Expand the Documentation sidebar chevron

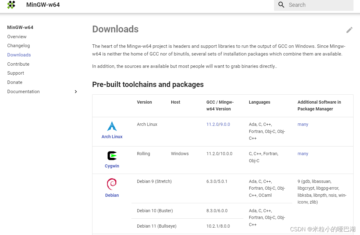click(x=76, y=92)
